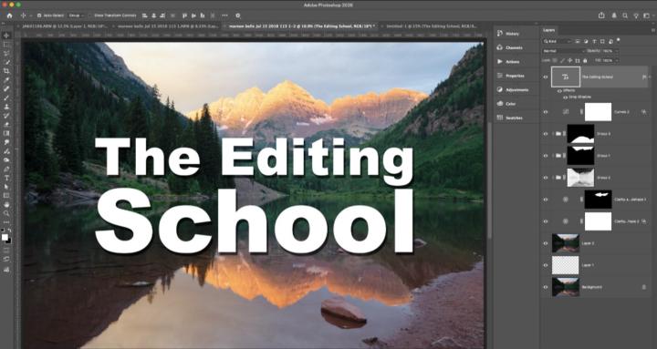Turn layer filtering on or off

click(x=618, y=40)
